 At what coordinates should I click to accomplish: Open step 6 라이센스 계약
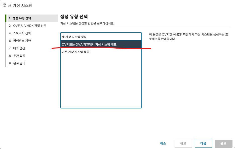20,41
